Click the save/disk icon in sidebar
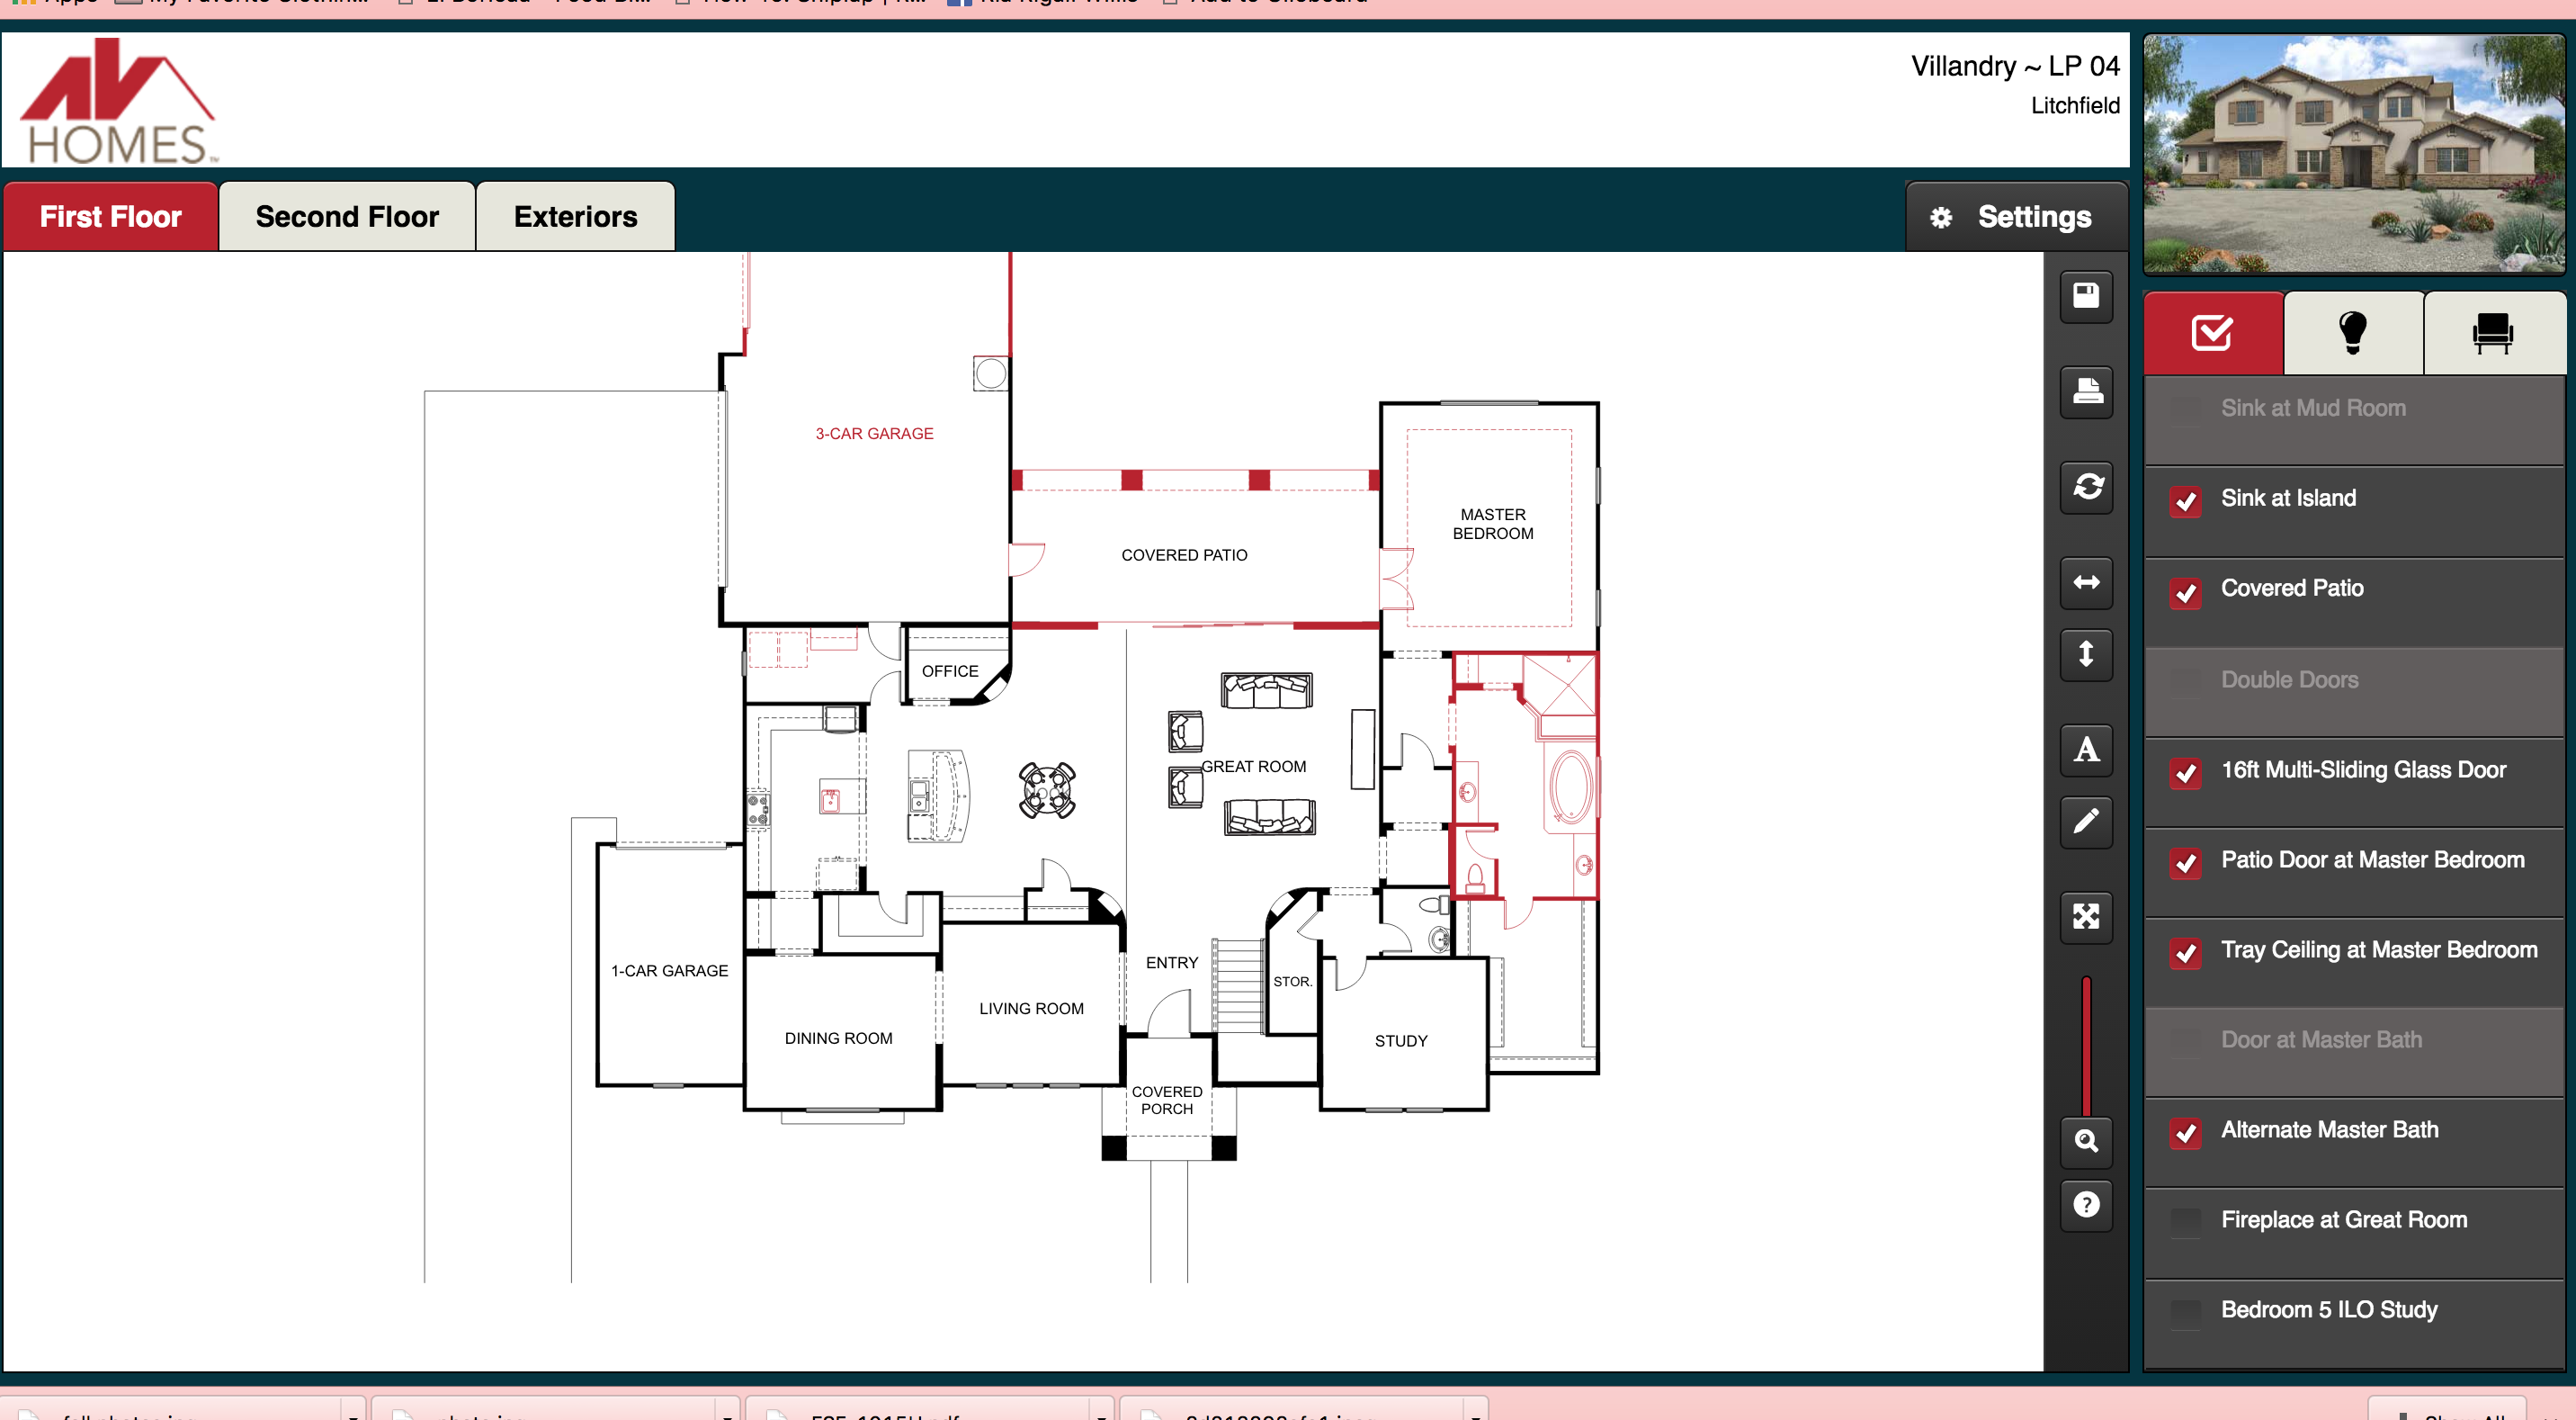The height and width of the screenshot is (1420, 2576). click(x=2089, y=301)
